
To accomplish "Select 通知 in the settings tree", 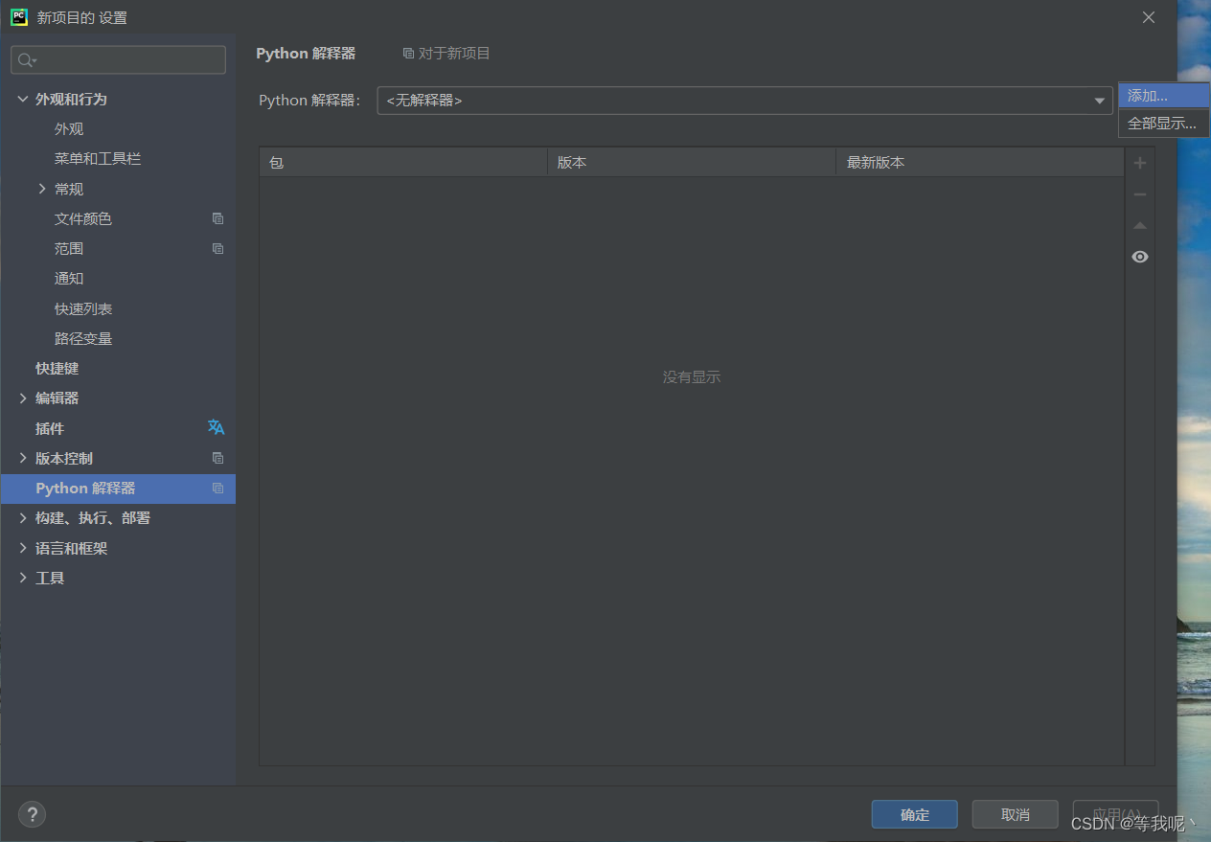I will pyautogui.click(x=69, y=278).
